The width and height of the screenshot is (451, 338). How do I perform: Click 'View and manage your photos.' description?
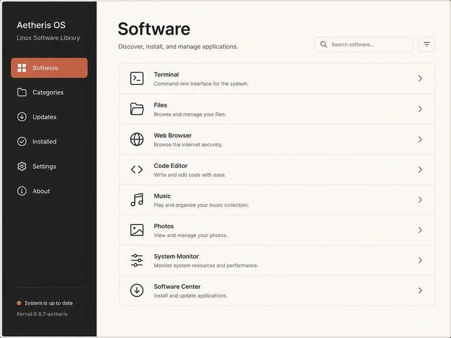pyautogui.click(x=190, y=235)
